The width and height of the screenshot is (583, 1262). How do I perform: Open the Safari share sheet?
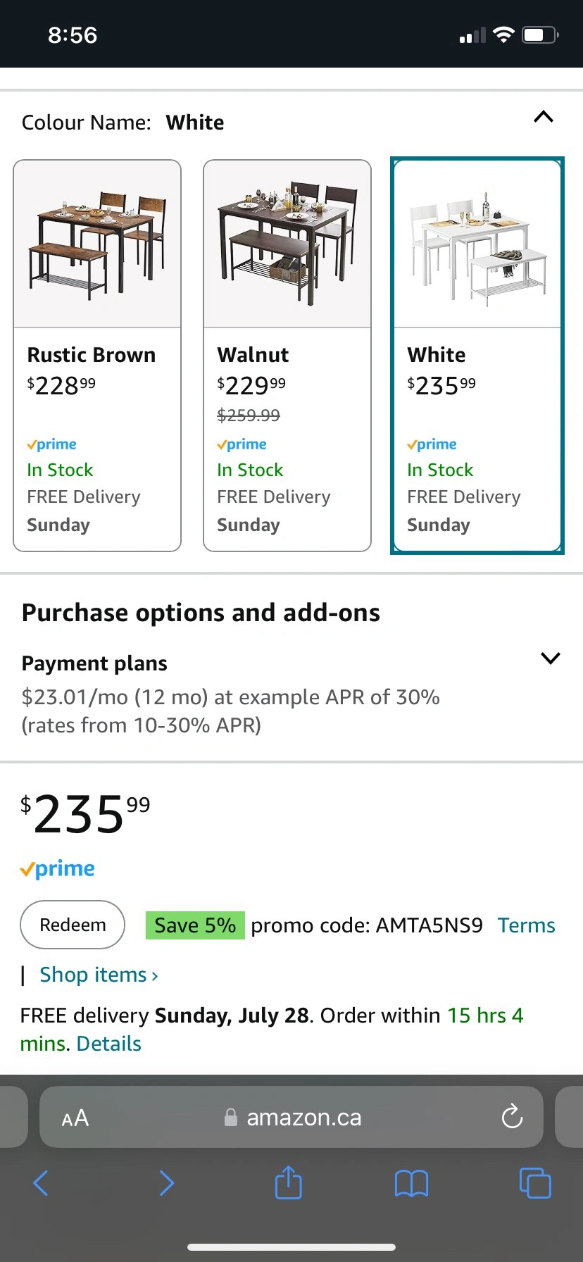[x=288, y=1182]
